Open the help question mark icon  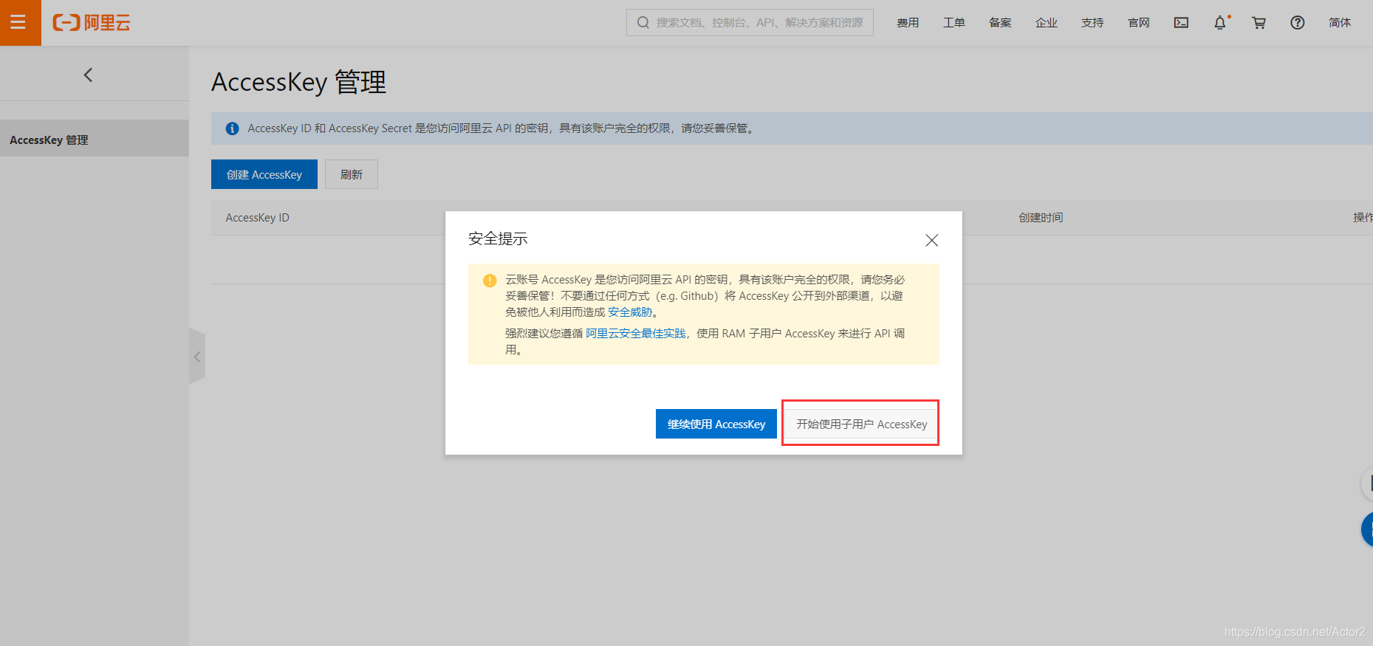pos(1298,23)
